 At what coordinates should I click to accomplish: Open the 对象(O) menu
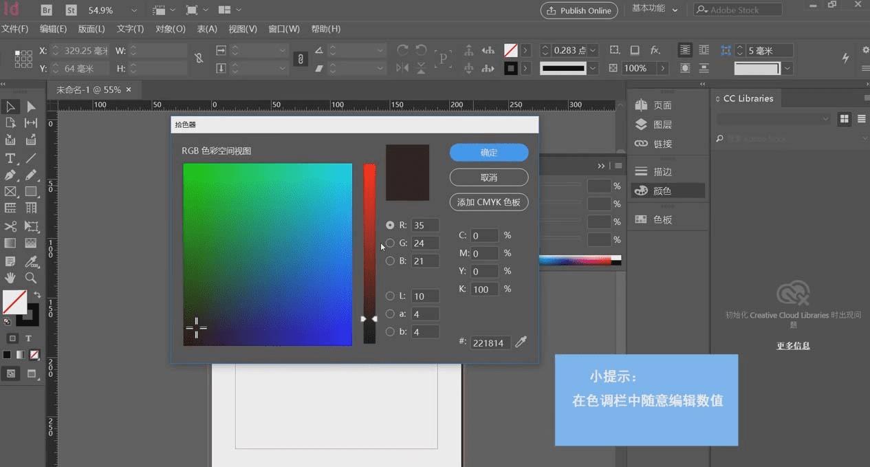coord(171,29)
